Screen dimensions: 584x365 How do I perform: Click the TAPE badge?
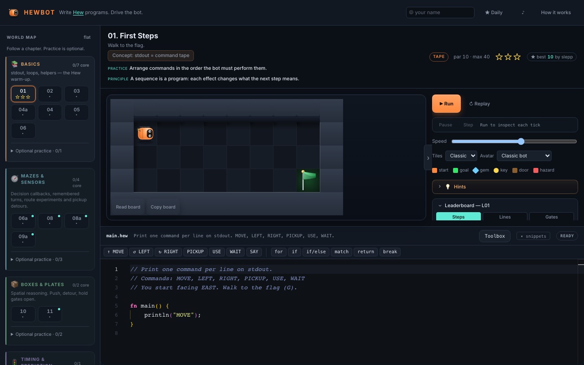coord(439,57)
